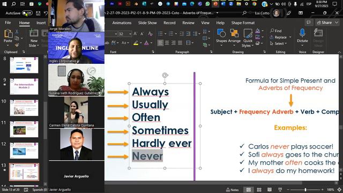Toggle the AutoSave switch

(27, 13)
